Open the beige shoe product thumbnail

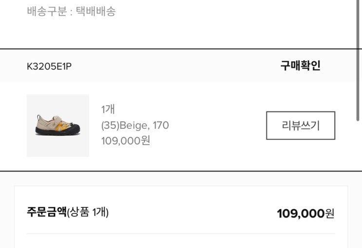pyautogui.click(x=57, y=125)
